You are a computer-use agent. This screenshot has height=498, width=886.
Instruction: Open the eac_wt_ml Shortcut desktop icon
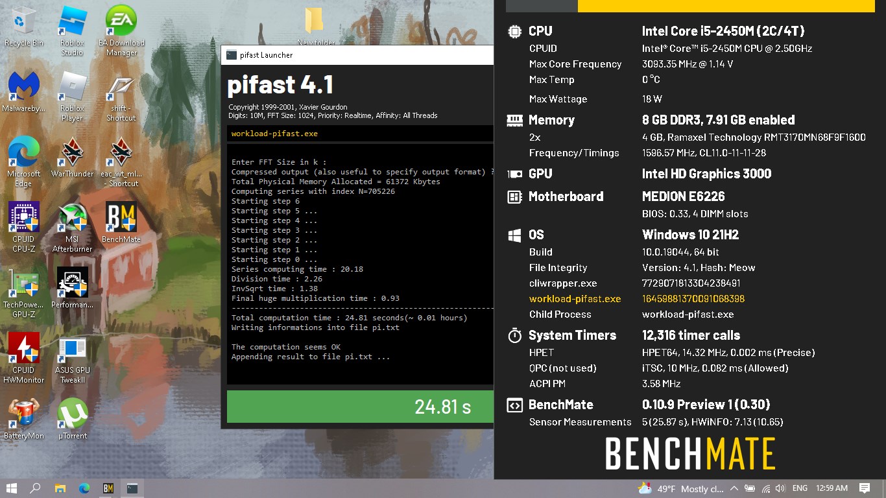click(x=121, y=161)
